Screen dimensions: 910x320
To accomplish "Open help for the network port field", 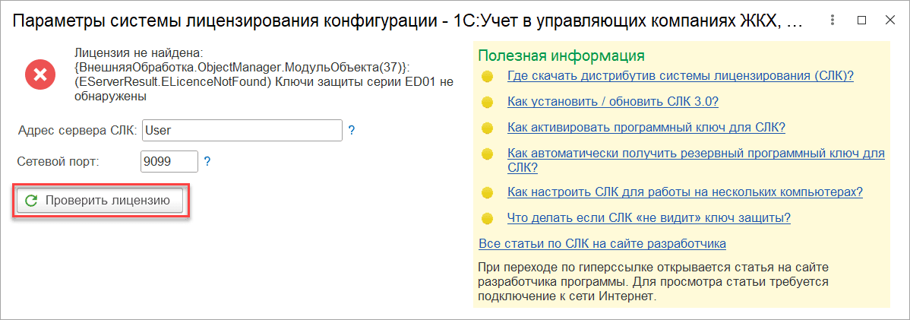I will point(207,161).
